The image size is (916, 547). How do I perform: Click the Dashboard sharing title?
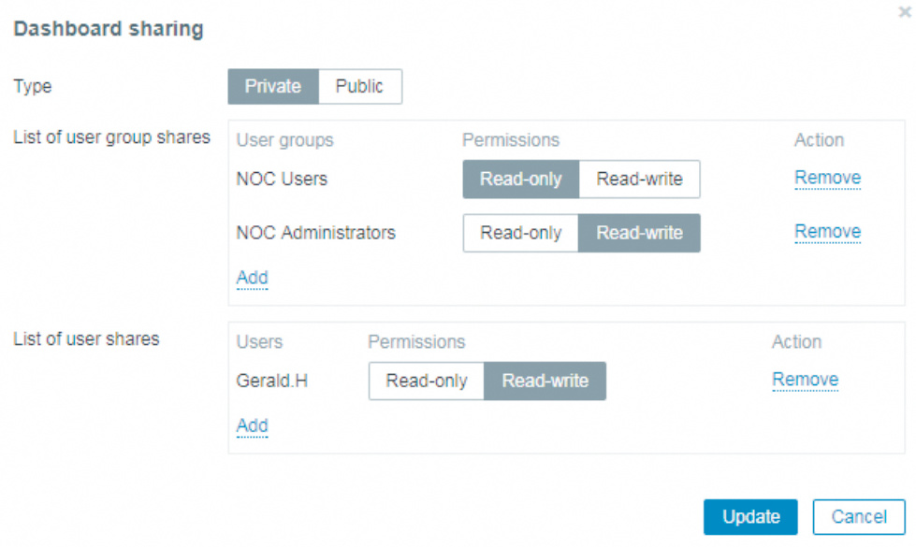point(108,29)
